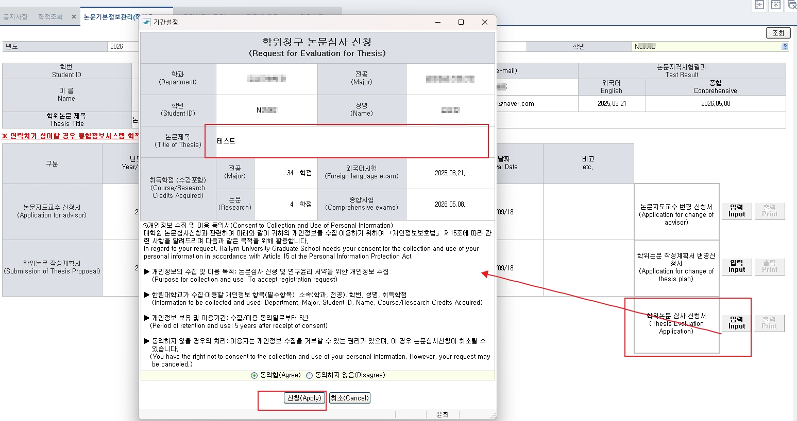Close the 기간설정 dialog
The width and height of the screenshot is (797, 421).
(x=484, y=22)
